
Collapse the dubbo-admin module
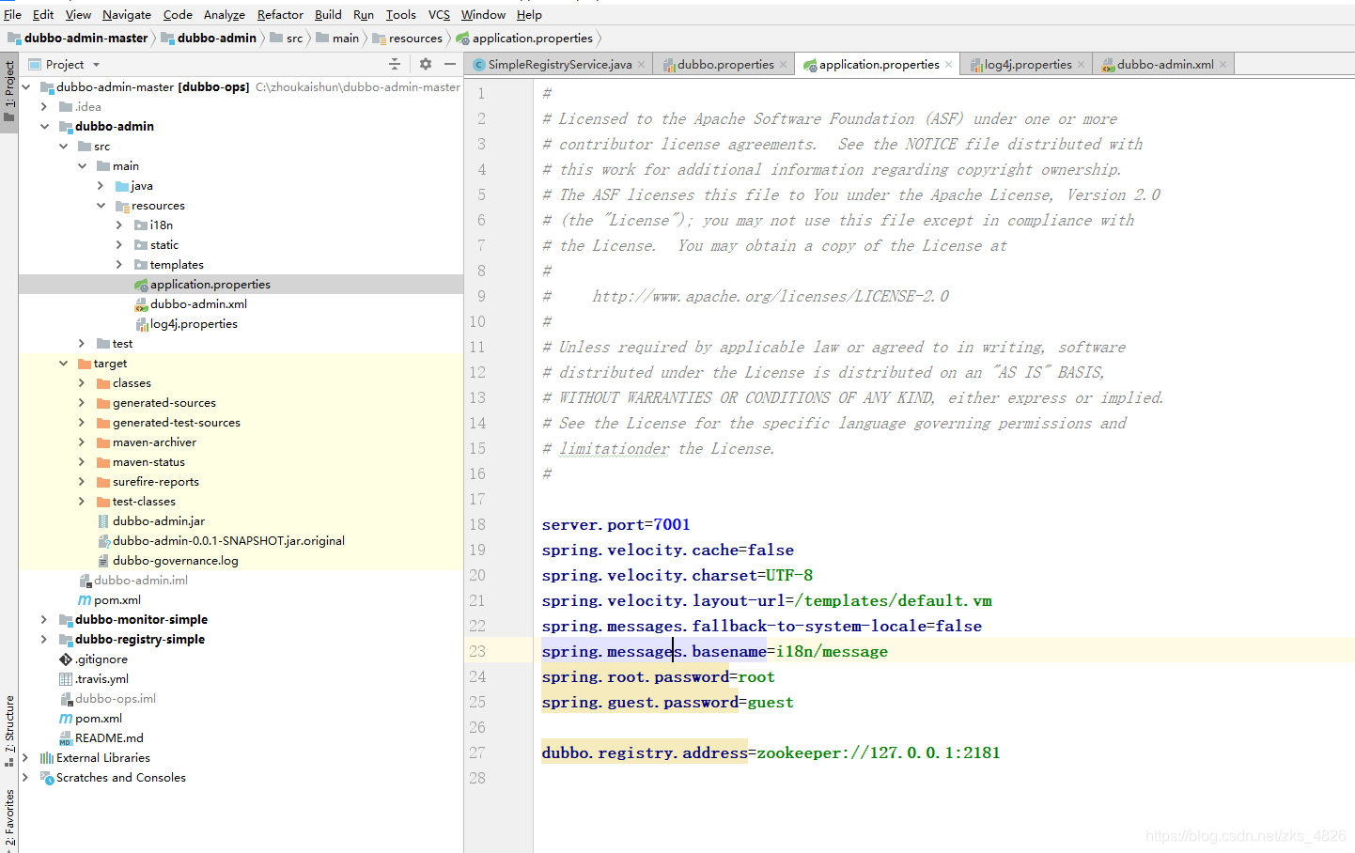(x=44, y=126)
